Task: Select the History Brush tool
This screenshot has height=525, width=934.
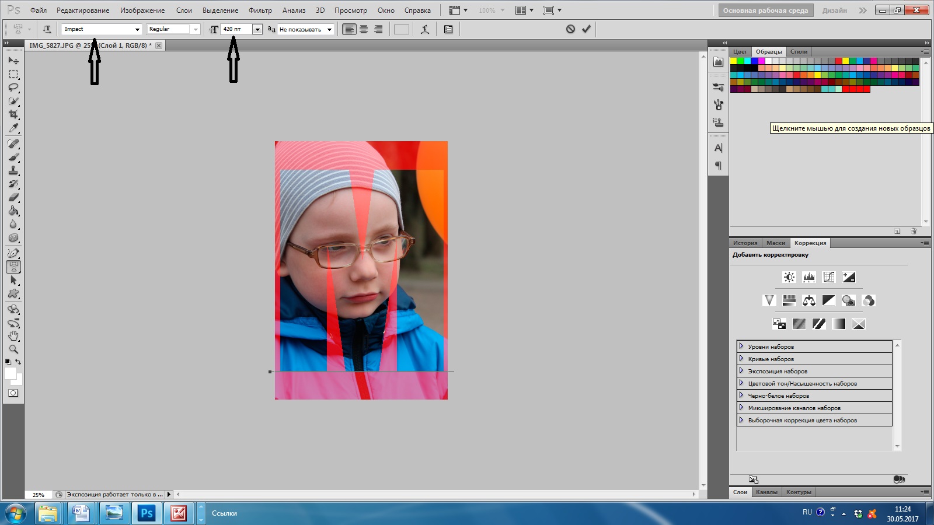Action: point(13,184)
